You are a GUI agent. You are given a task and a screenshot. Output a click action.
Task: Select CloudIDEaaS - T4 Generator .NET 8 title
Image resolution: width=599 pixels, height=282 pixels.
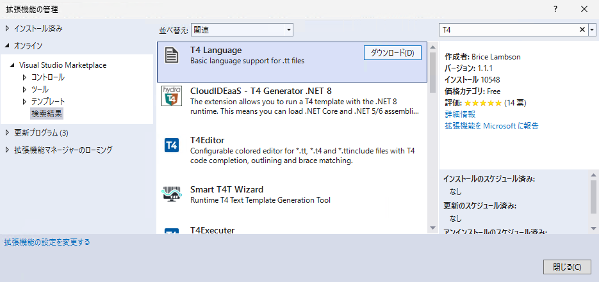tap(261, 91)
